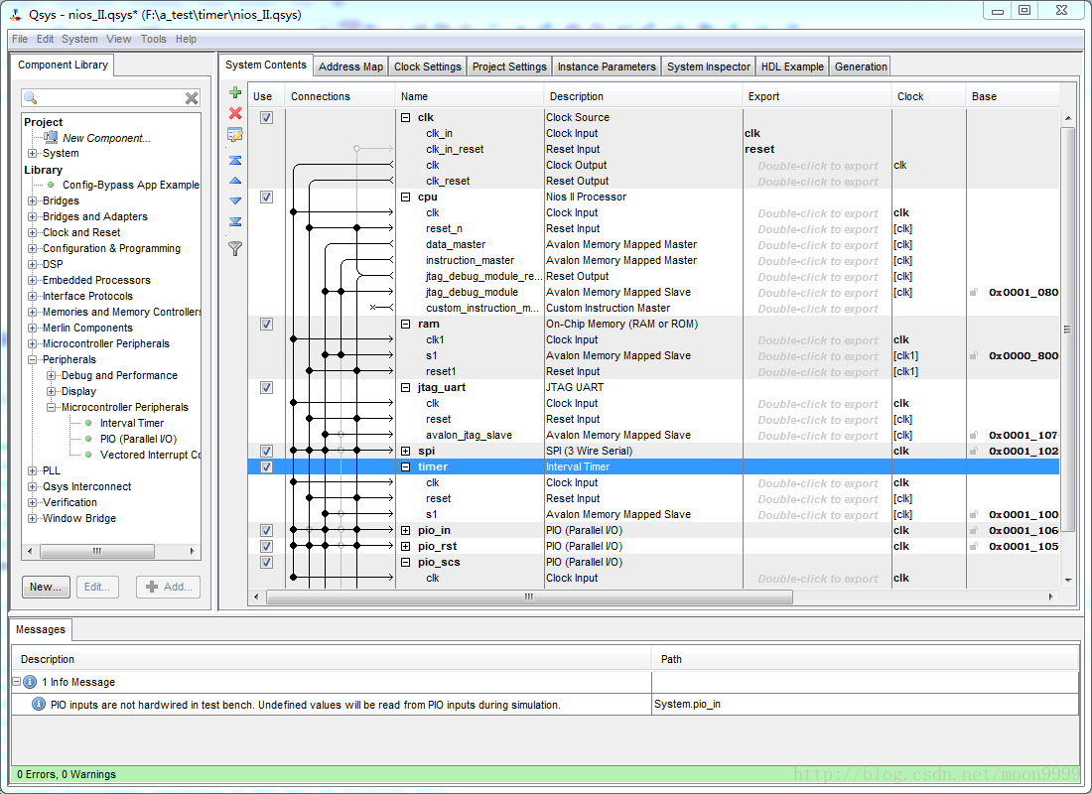Click the green plus add component icon
The width and height of the screenshot is (1092, 794).
[x=235, y=92]
